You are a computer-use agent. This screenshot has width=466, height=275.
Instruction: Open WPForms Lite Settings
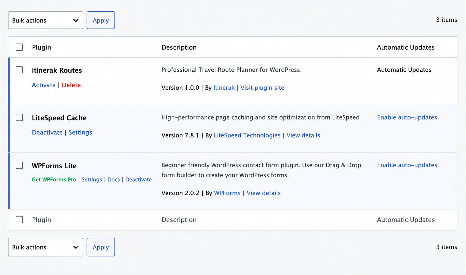click(92, 180)
